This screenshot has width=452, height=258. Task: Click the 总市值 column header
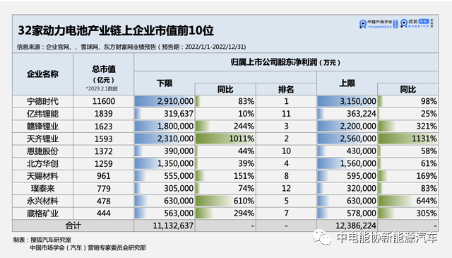[x=104, y=74]
